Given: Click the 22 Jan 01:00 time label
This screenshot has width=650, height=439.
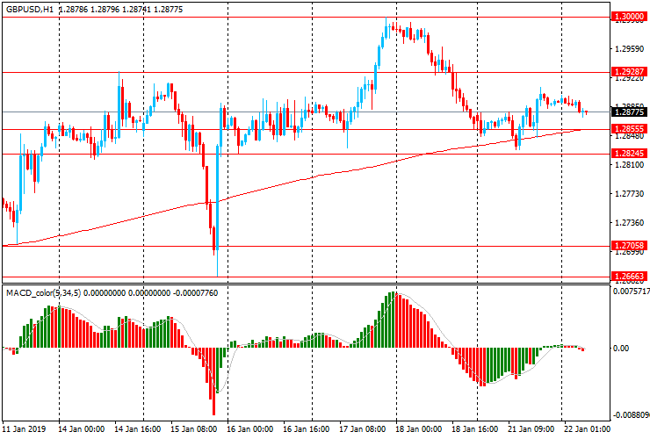Looking at the screenshot, I should 588,428.
